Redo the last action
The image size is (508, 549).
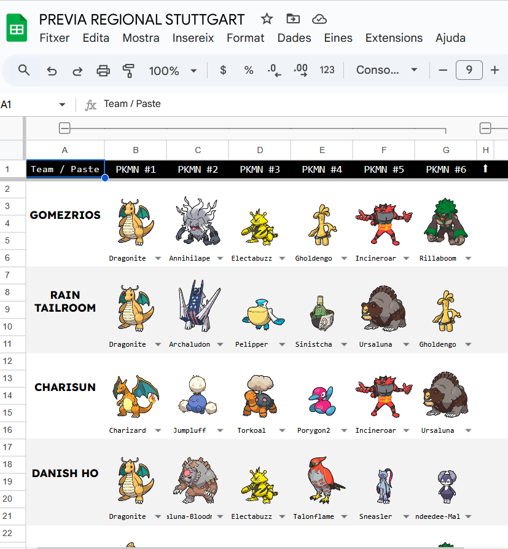point(77,71)
